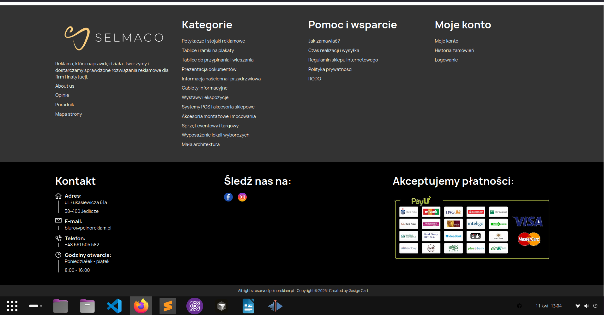Click the Selmago logo

(x=114, y=38)
